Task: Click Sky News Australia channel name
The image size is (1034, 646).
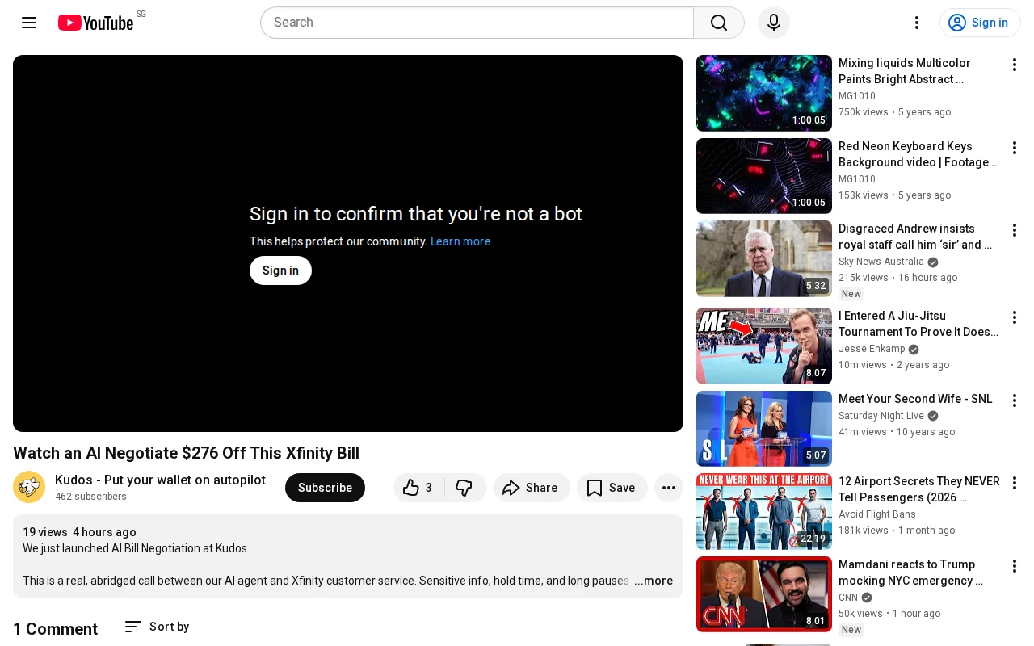Action: (881, 262)
